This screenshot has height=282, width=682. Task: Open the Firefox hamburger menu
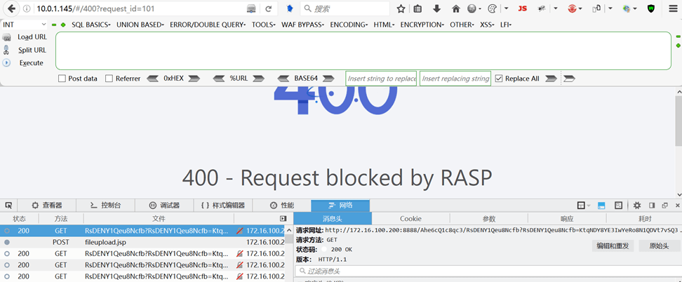point(672,8)
